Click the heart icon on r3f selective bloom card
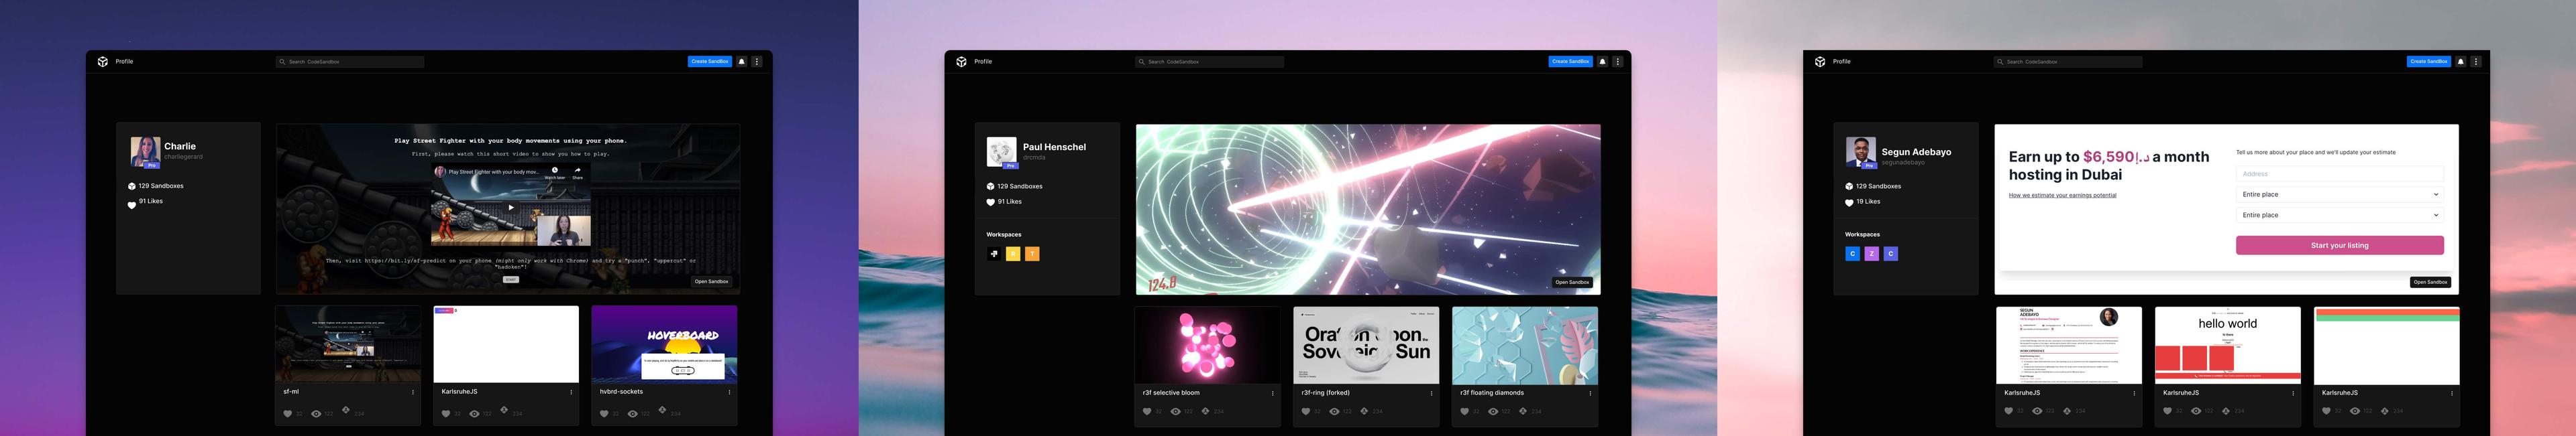The image size is (2576, 436). pyautogui.click(x=1147, y=411)
